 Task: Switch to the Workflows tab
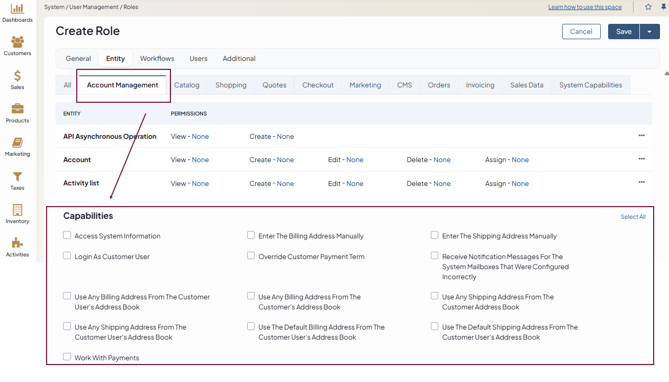(x=157, y=59)
